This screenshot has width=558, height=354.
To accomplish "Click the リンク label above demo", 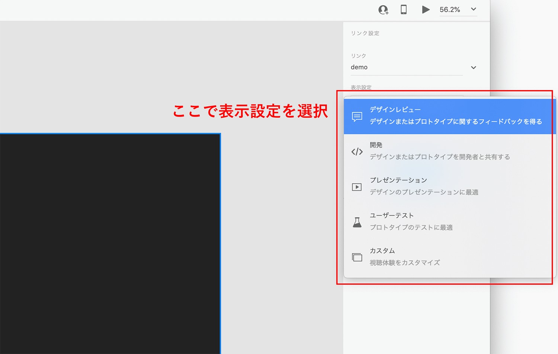I will (x=358, y=56).
